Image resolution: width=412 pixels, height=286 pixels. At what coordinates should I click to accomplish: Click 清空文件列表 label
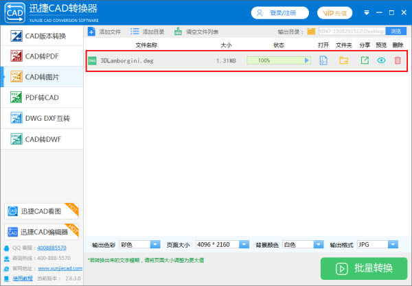[x=203, y=32]
